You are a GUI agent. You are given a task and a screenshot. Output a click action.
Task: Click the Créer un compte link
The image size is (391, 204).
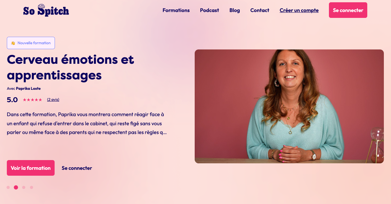(299, 10)
